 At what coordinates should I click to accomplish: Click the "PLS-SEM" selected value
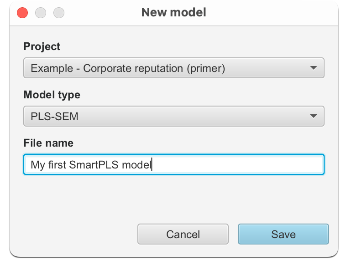click(x=54, y=117)
